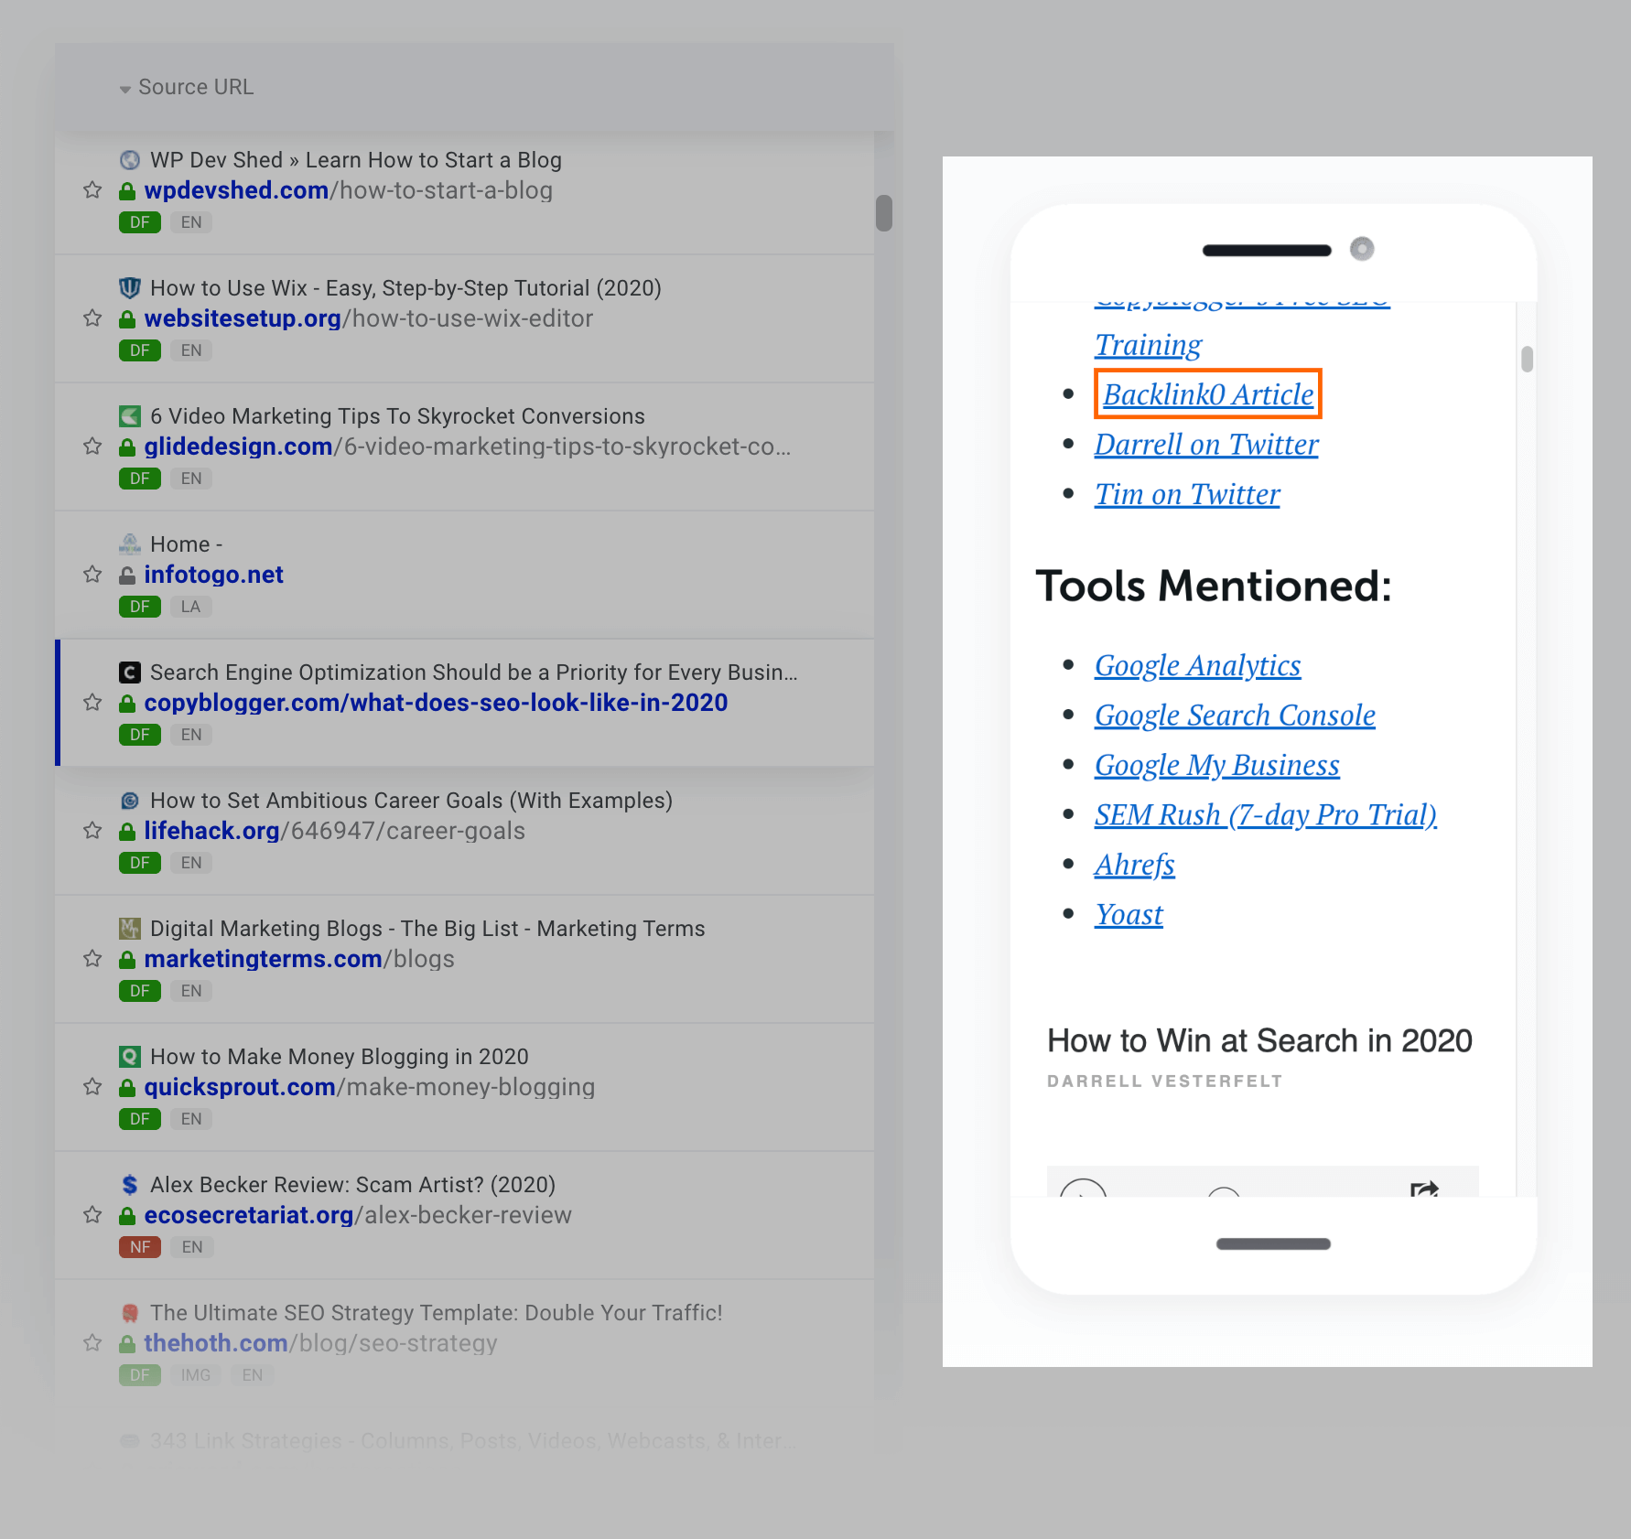Click the lock icon beside quicksprout.com
This screenshot has height=1539, width=1631.
128,1088
